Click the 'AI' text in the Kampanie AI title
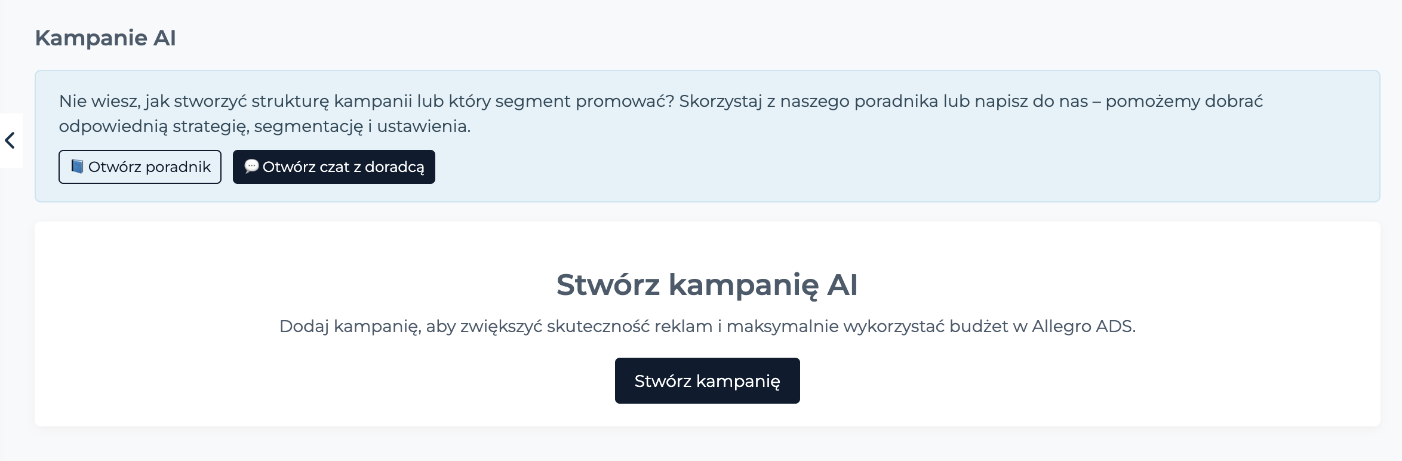Screen dimensions: 1402x461 (x=165, y=38)
